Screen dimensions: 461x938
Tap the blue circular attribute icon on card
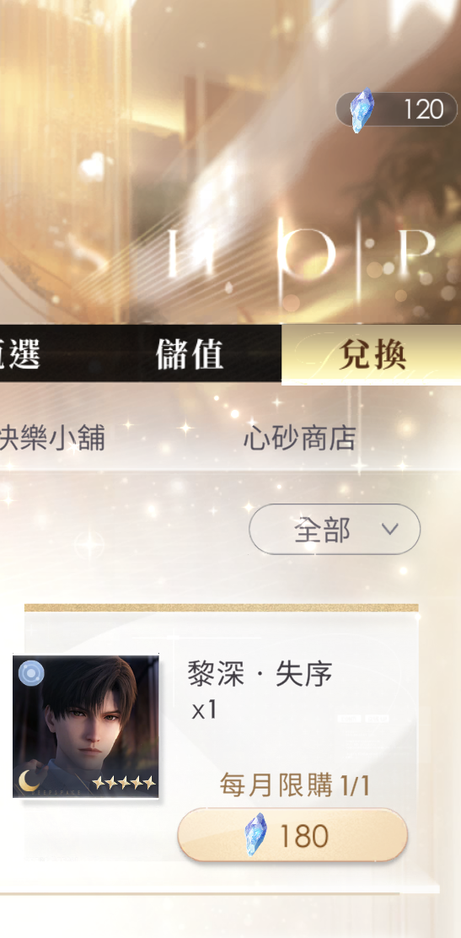coord(31,674)
